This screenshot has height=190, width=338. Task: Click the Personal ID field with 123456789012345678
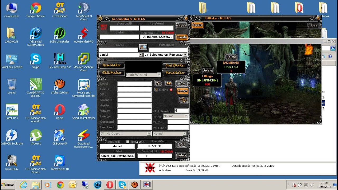(x=157, y=37)
